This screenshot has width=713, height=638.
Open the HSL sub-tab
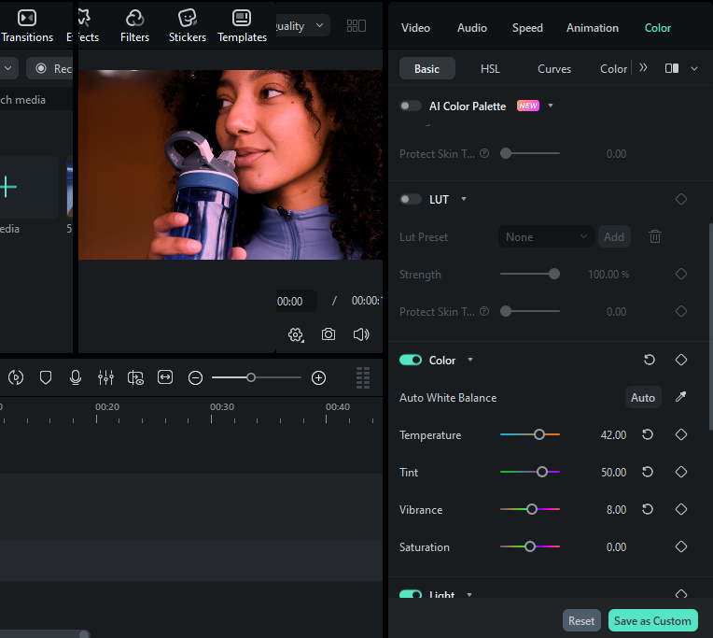[x=490, y=69]
